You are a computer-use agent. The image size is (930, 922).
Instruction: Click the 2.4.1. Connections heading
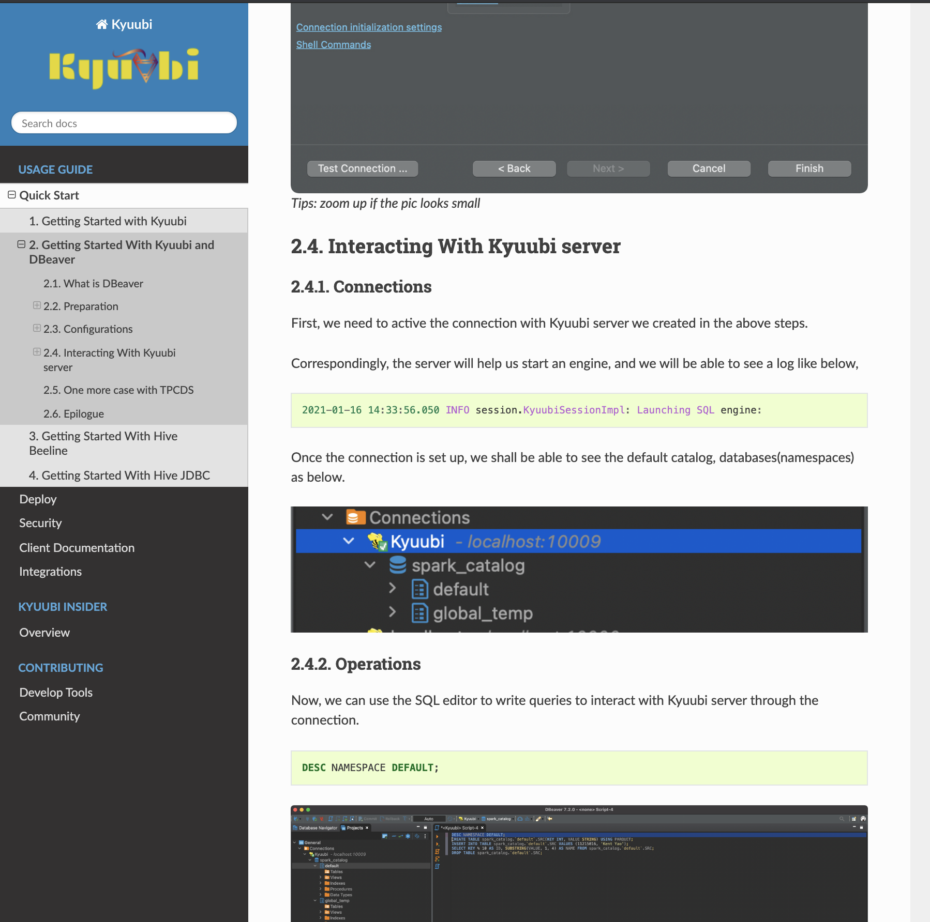361,287
